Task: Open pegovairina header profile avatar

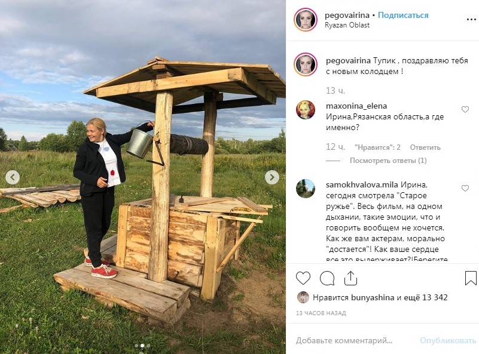Action: click(x=306, y=20)
